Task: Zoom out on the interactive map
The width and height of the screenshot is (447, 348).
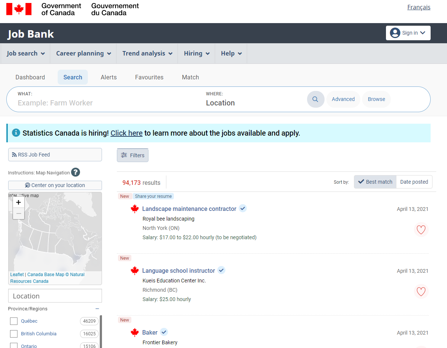Action: pos(19,213)
